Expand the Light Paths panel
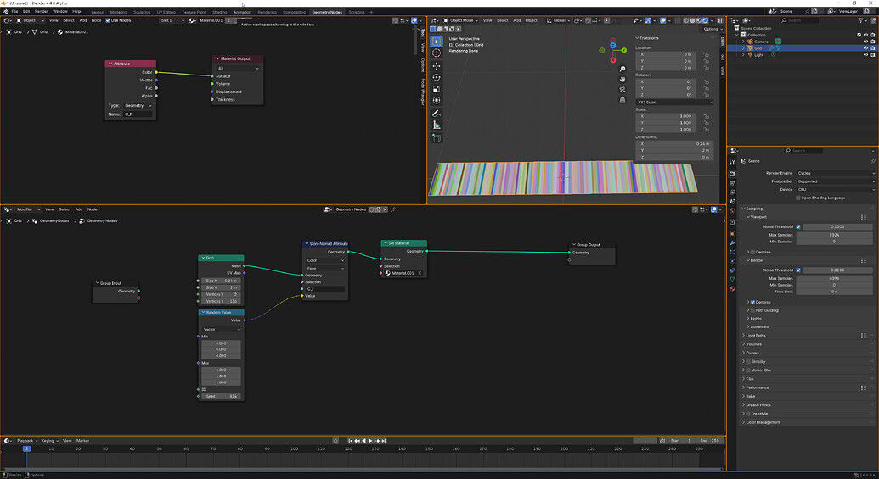Image resolution: width=879 pixels, height=479 pixels. click(755, 336)
